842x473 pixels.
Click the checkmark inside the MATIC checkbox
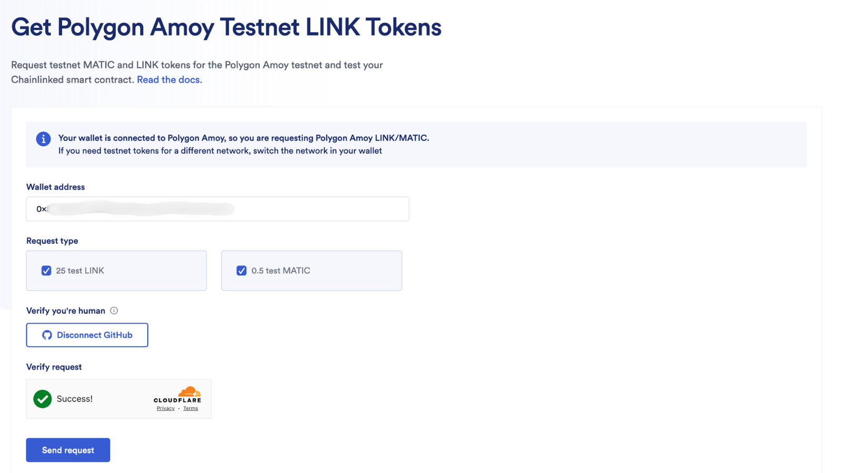242,271
